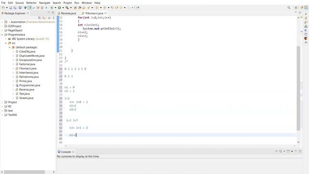Minimize the Package Explorer view
The image size is (309, 174).
49,13
